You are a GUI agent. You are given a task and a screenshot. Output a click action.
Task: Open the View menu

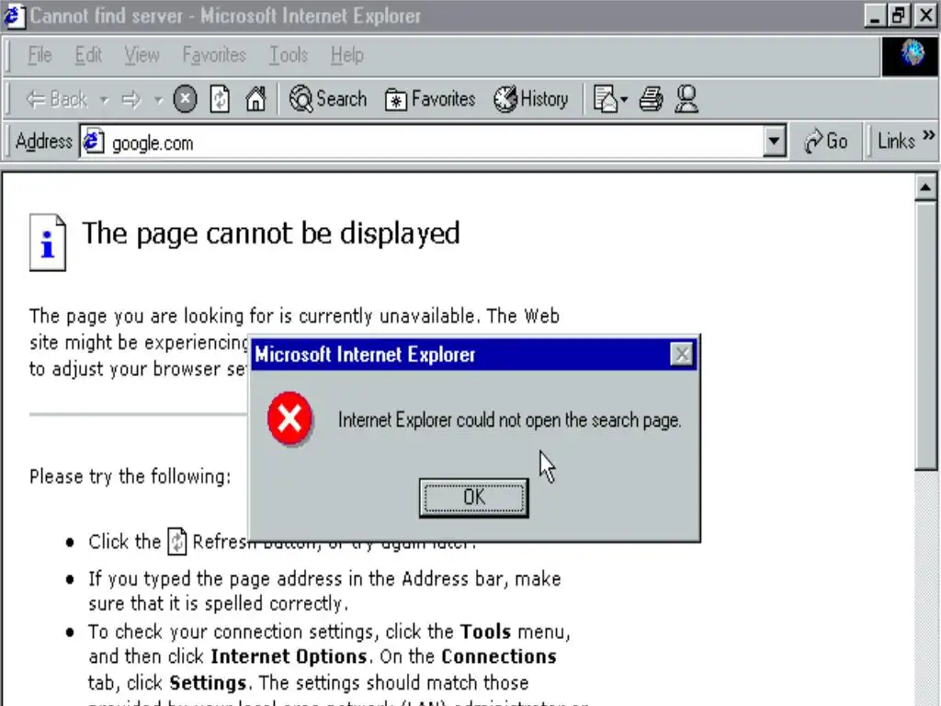tap(142, 55)
